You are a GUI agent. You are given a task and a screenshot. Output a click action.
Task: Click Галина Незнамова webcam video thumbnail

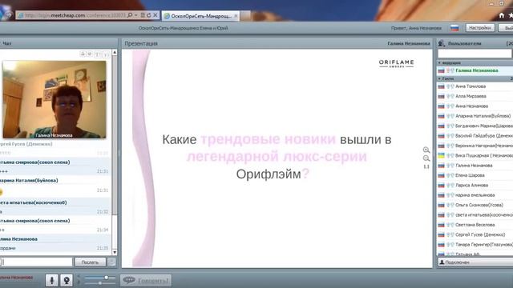(55, 99)
